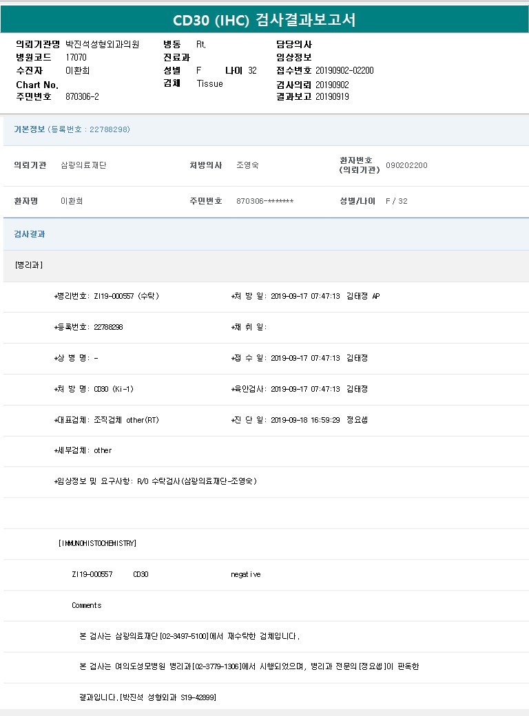Click the 성별/나이 value F / 32
Screen dimensions: 529x716
pos(396,201)
